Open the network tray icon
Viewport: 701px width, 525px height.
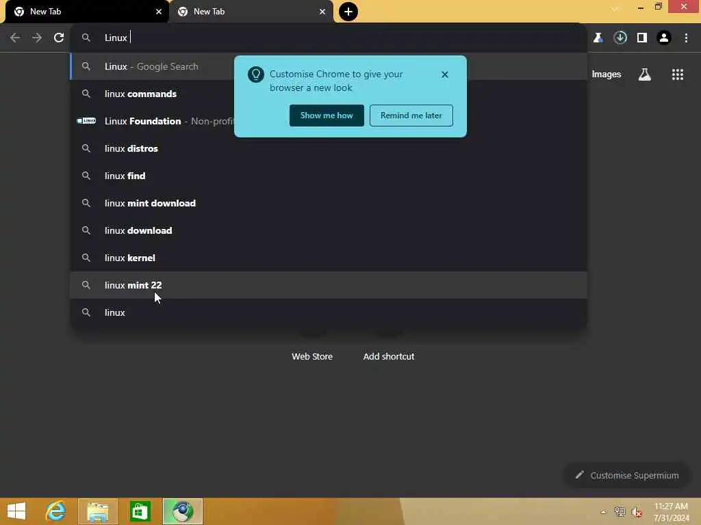point(620,512)
